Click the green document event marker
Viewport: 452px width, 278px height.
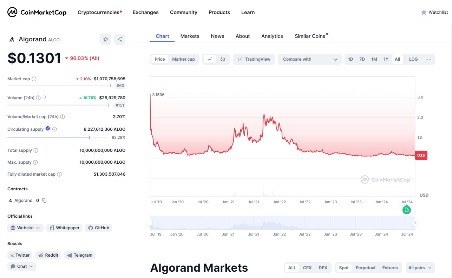(x=407, y=210)
